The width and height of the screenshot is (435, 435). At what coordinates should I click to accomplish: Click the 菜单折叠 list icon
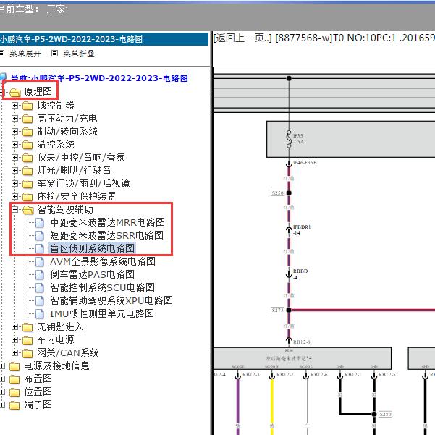point(54,54)
